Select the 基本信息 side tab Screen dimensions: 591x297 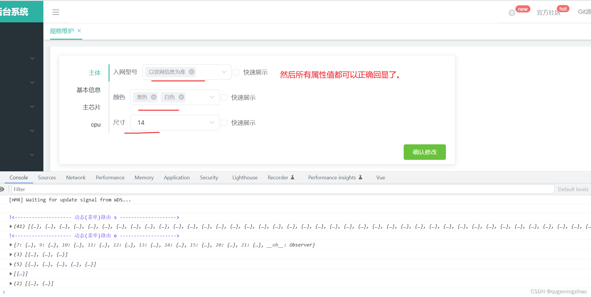(x=88, y=90)
